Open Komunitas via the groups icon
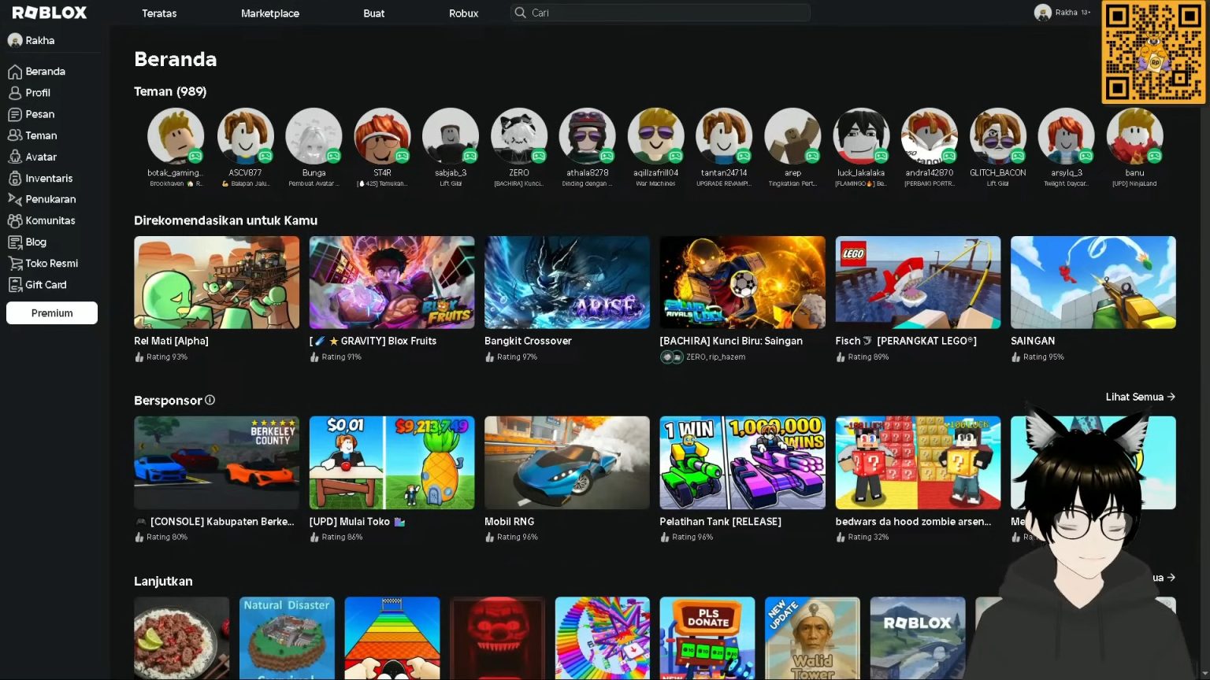This screenshot has width=1210, height=680. tap(15, 220)
